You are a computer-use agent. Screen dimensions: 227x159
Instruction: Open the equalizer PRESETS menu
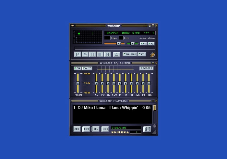146,68
